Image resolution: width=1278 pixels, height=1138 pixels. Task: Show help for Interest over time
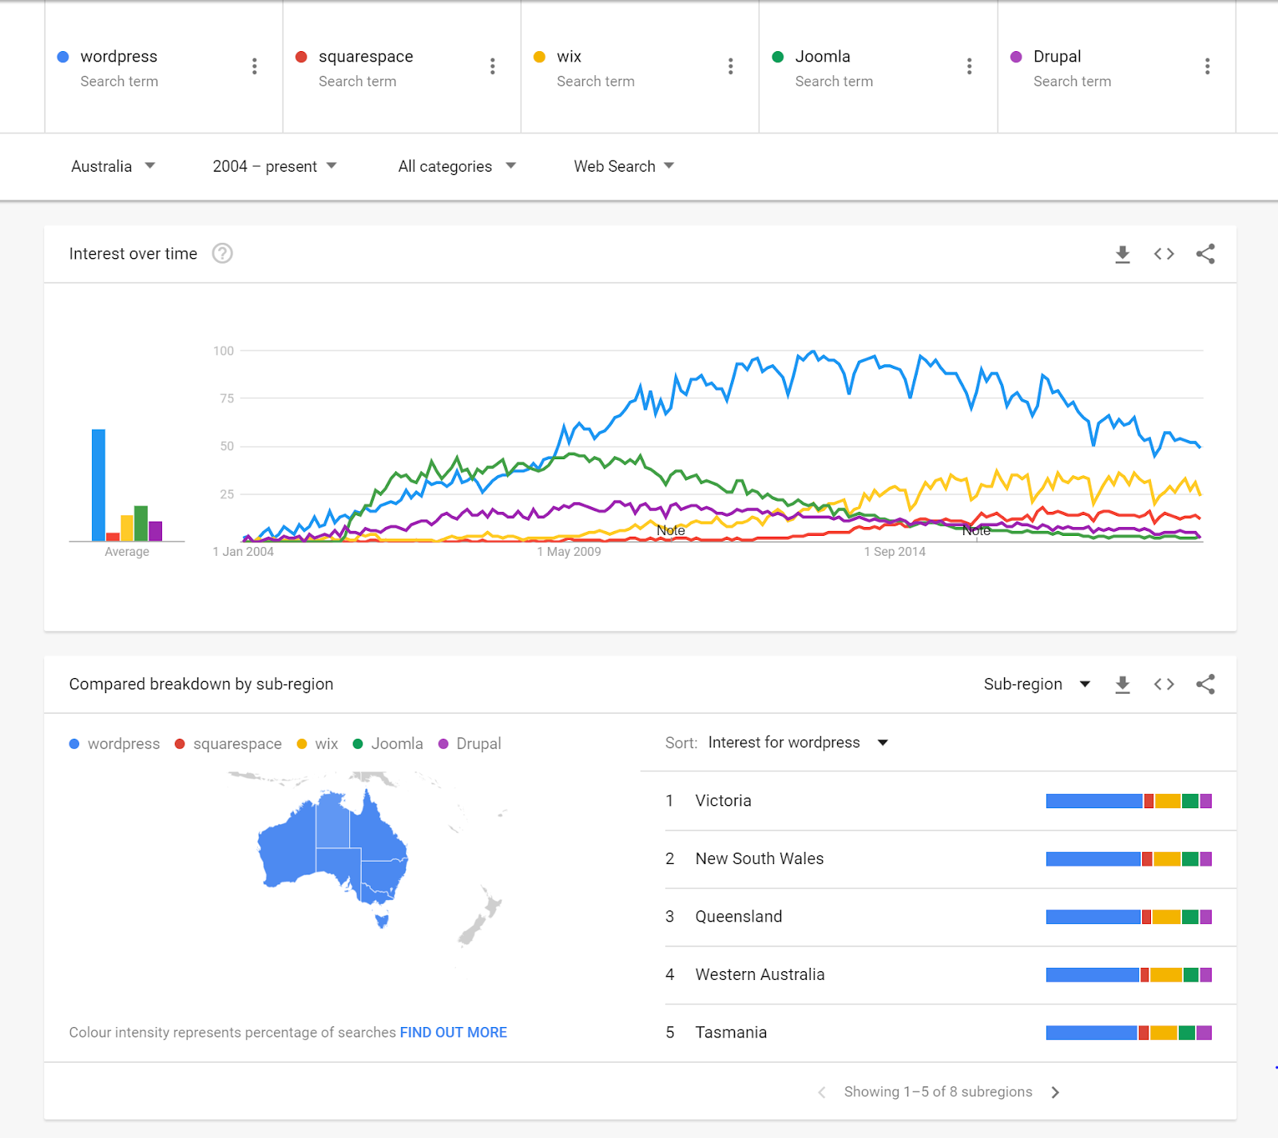click(x=222, y=253)
